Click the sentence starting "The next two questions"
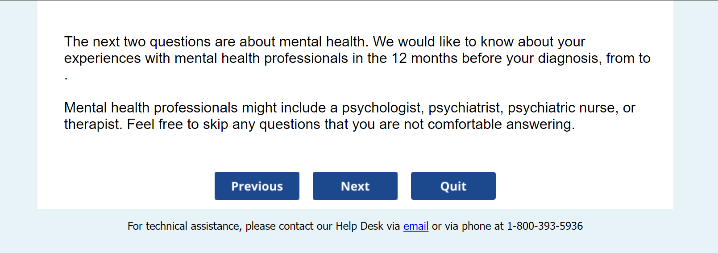The width and height of the screenshot is (718, 253). tap(216, 42)
